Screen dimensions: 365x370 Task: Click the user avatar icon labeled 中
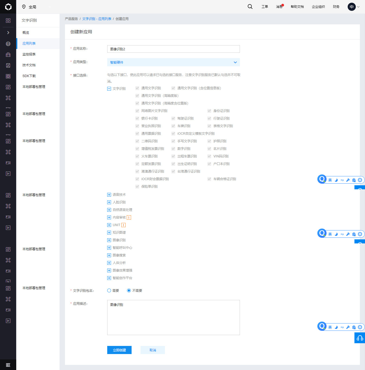[351, 7]
